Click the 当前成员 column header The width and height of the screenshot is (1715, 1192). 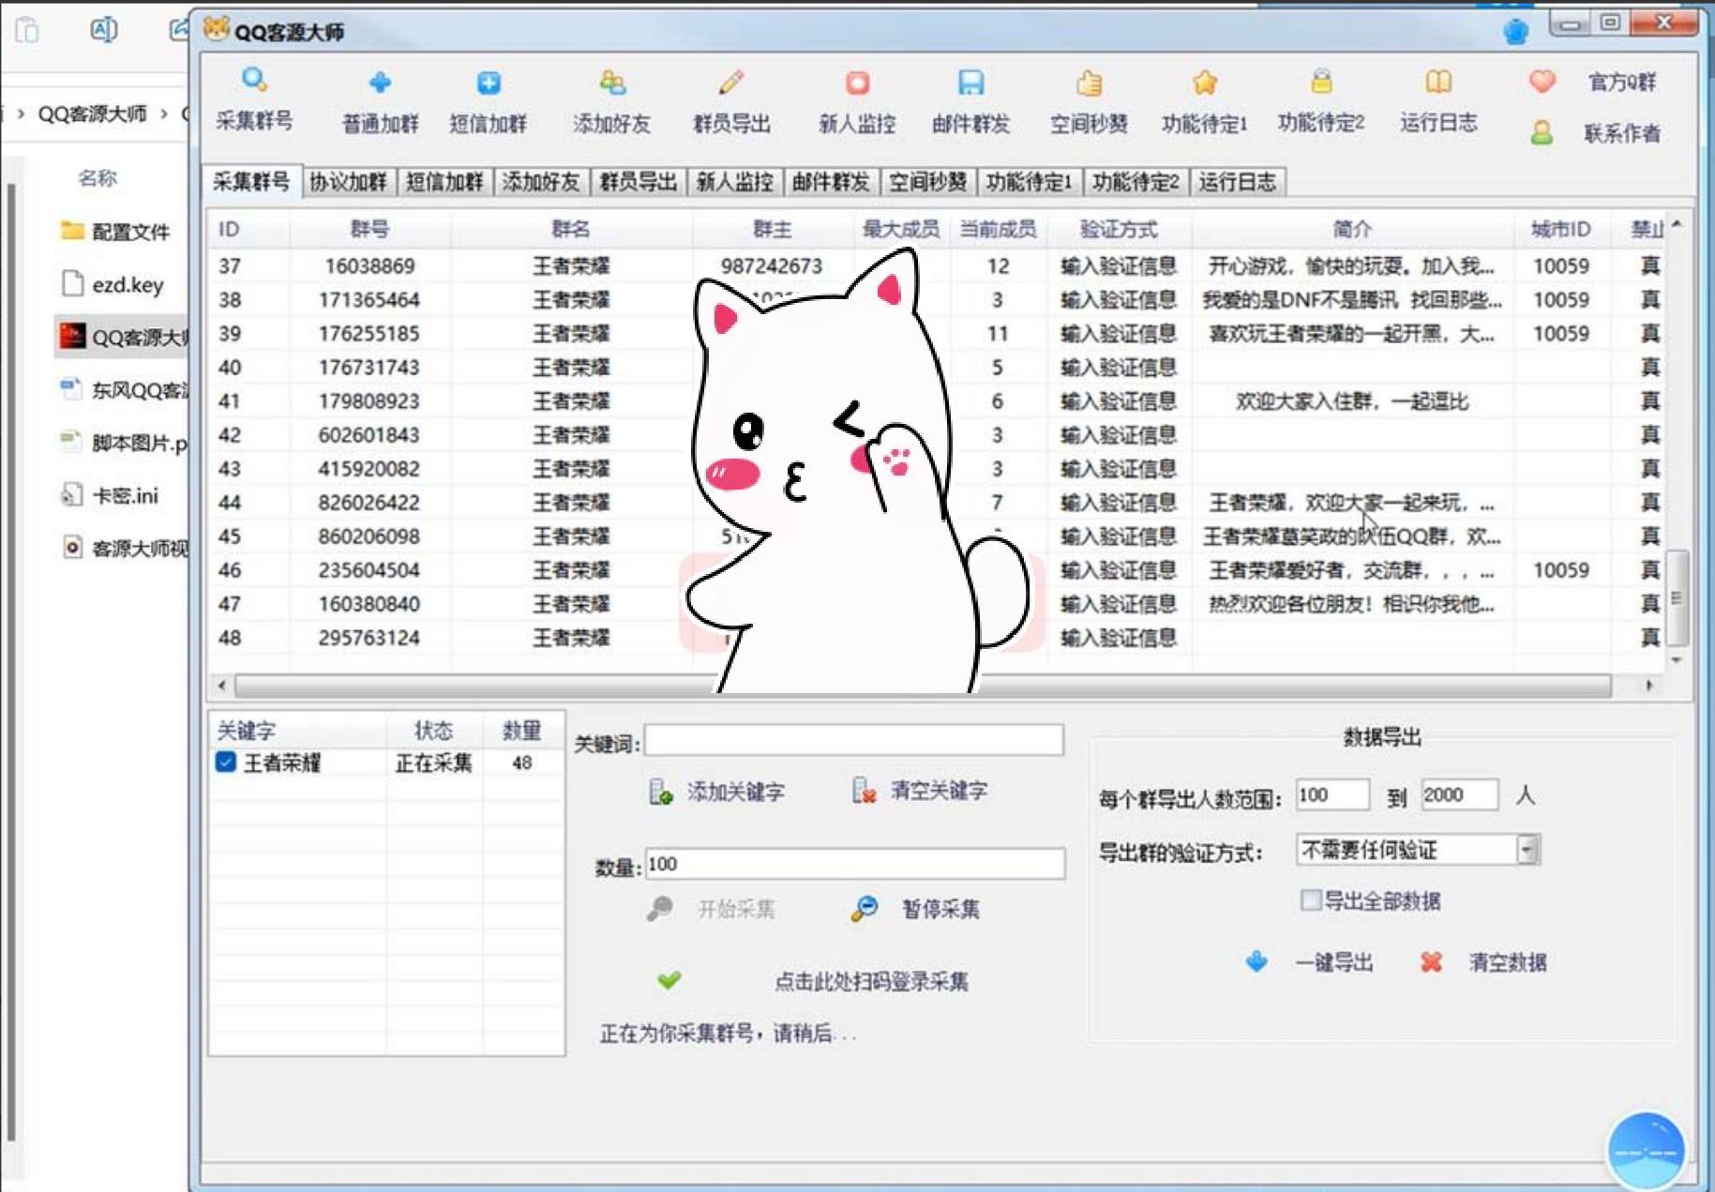998,229
